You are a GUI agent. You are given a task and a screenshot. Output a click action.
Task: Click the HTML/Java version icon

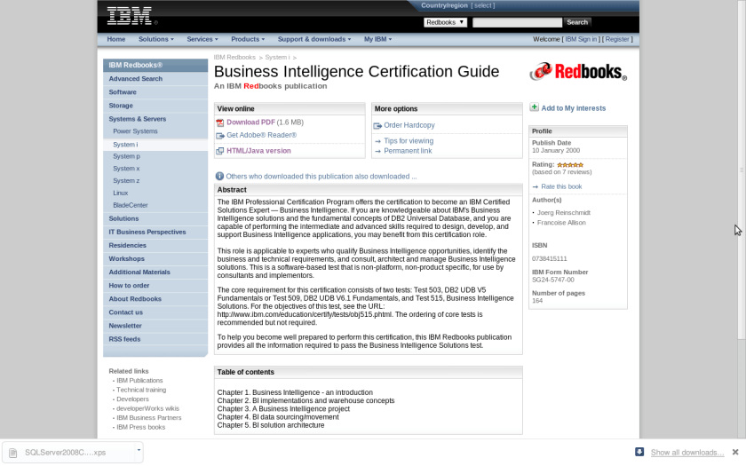tap(220, 151)
